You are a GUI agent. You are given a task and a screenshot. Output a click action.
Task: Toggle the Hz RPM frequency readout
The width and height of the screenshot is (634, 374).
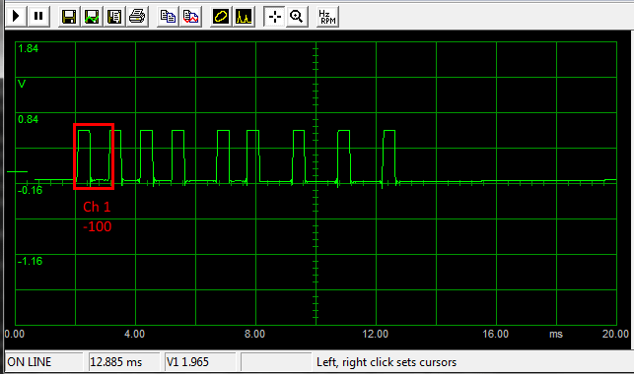point(327,17)
